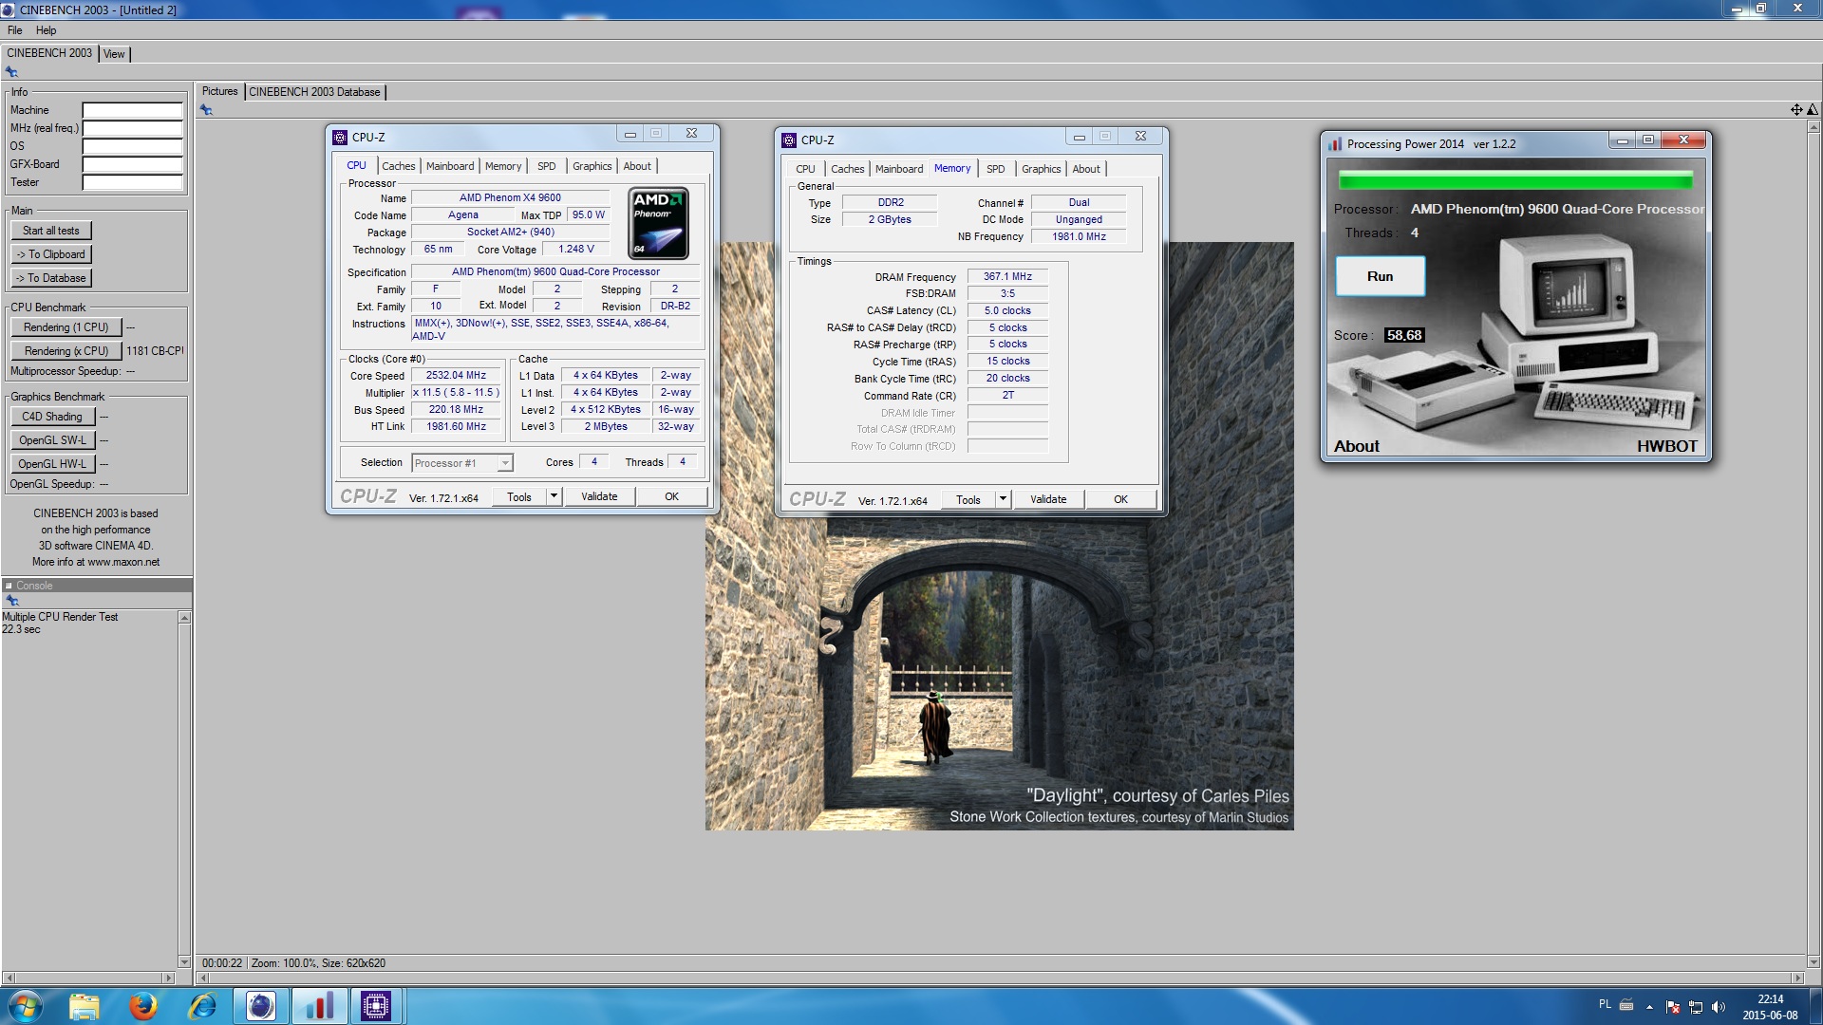Start the OpenGL HW-L benchmark
1823x1025 pixels.
click(52, 464)
